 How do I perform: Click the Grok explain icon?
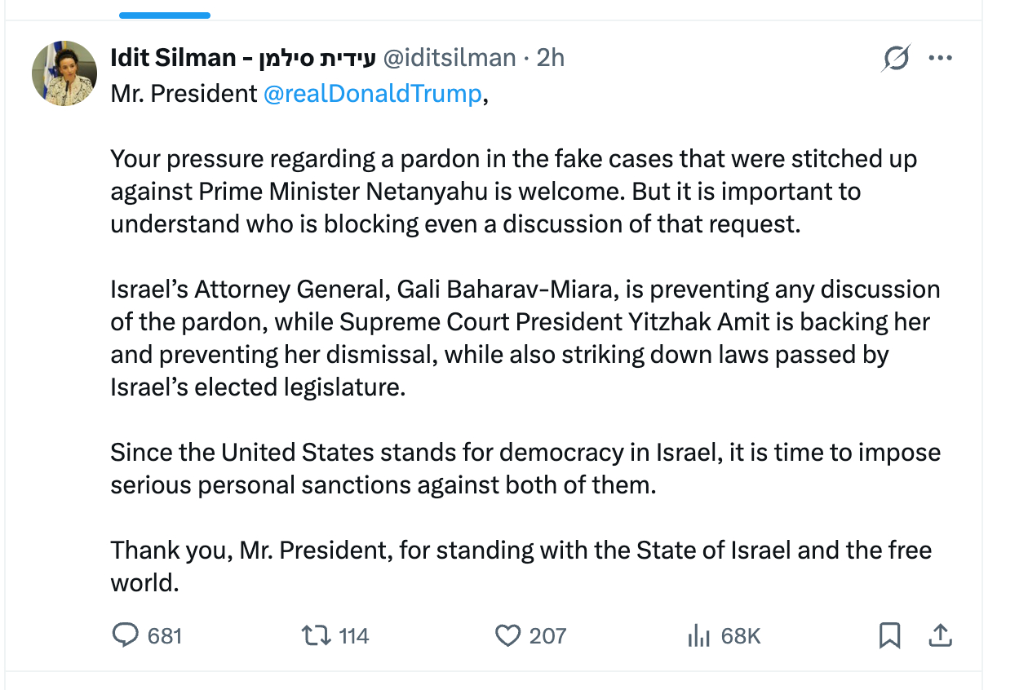click(896, 59)
